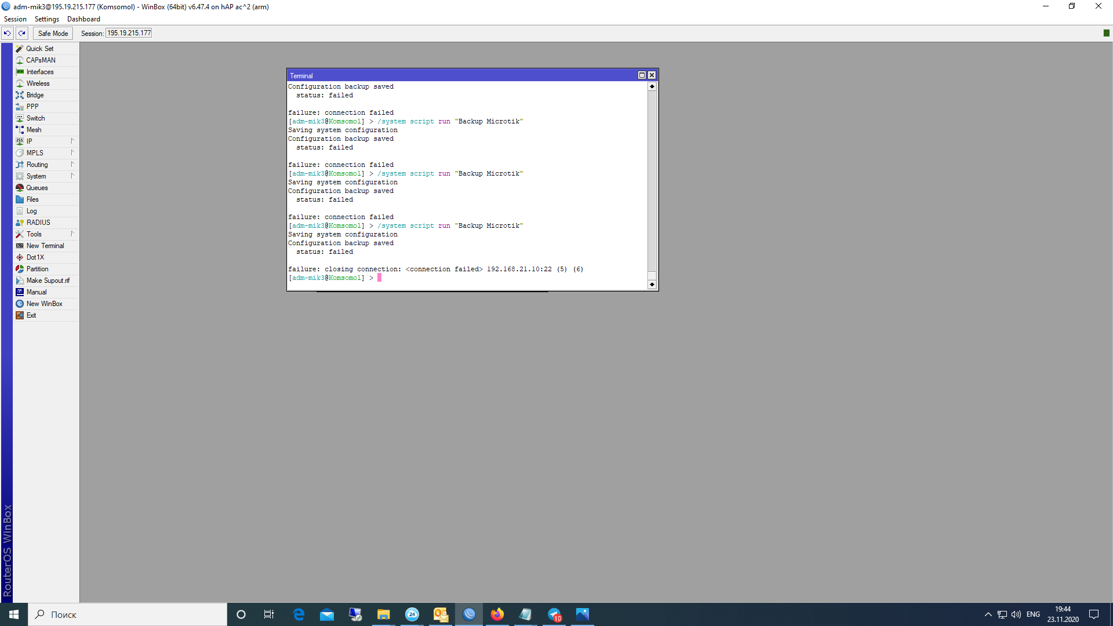The image size is (1113, 626).
Task: Open the Settings menu
Action: coord(47,19)
